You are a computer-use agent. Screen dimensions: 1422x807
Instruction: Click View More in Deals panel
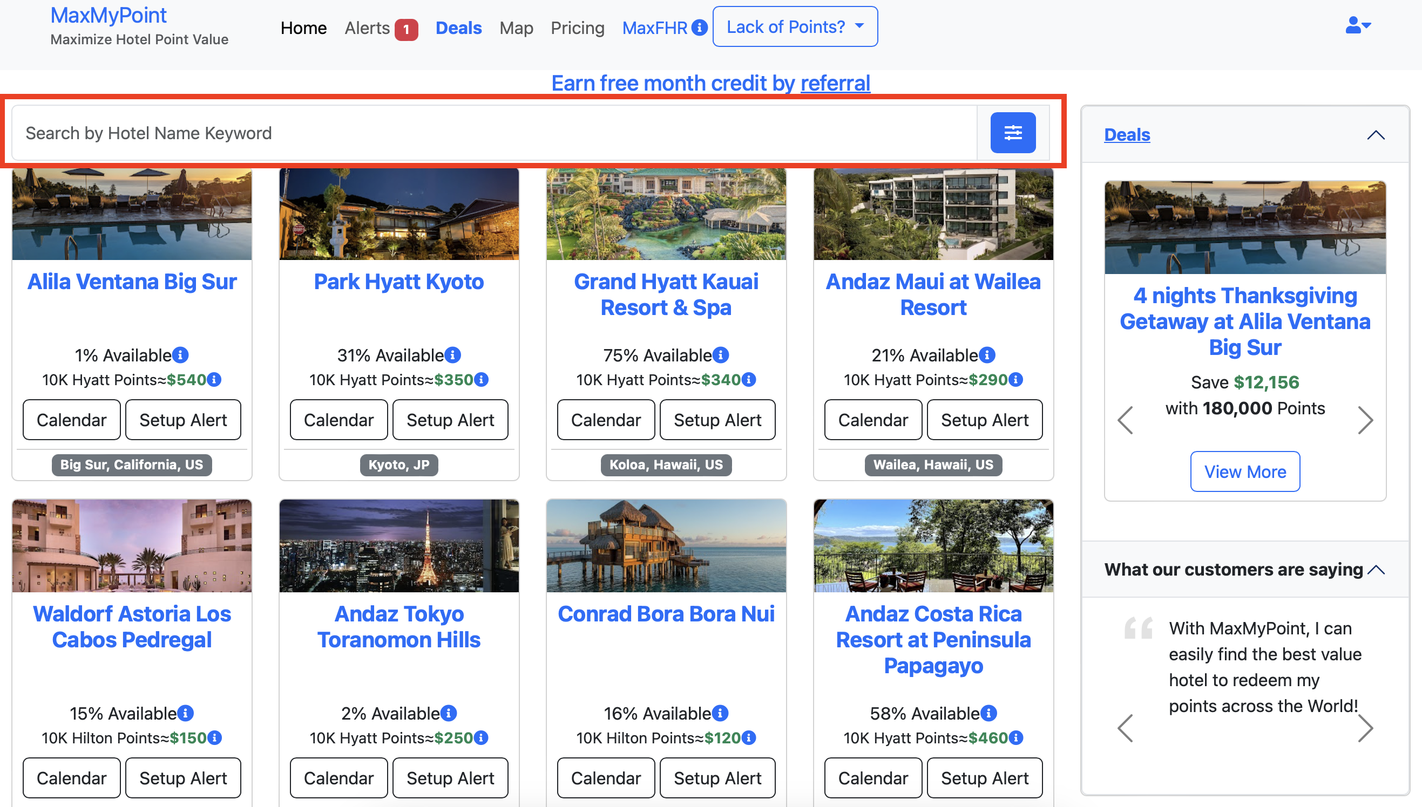[1245, 471]
